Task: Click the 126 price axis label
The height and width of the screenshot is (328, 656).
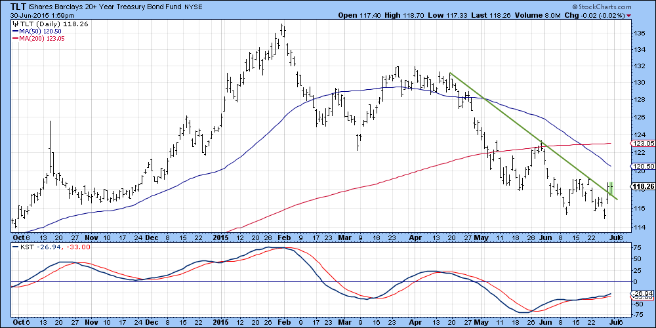Action: 639,117
